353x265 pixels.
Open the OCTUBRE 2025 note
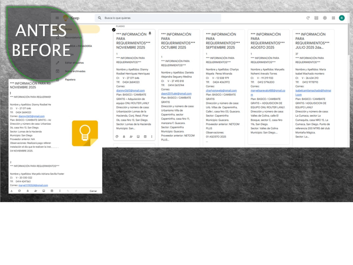[179, 88]
